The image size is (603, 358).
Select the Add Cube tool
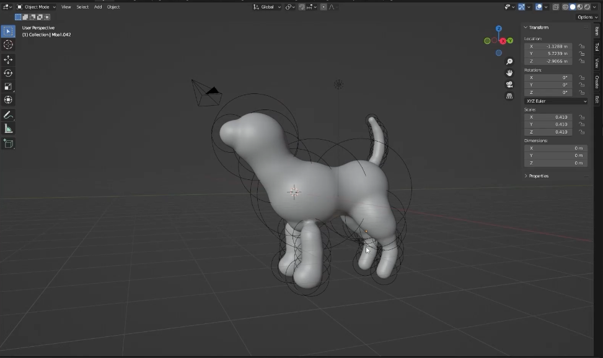[x=8, y=143]
